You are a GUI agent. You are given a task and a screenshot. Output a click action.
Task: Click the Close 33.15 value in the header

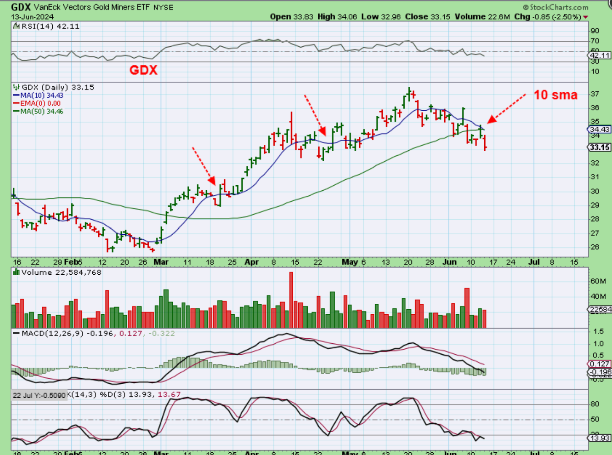tap(427, 17)
